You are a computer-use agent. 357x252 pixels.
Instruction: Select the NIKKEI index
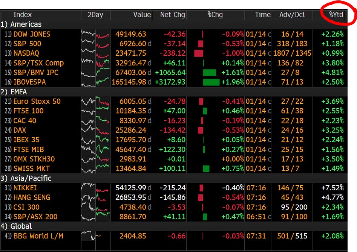tap(25, 188)
